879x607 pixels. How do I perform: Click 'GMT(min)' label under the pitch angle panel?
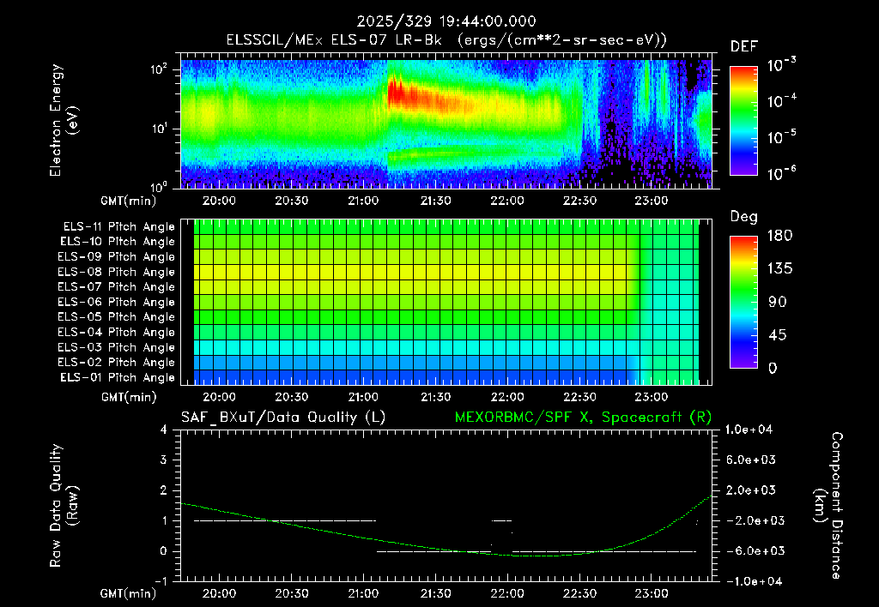click(129, 398)
